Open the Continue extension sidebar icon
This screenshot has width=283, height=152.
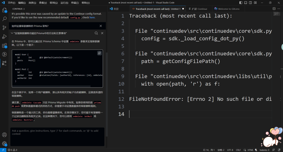tap(4, 63)
